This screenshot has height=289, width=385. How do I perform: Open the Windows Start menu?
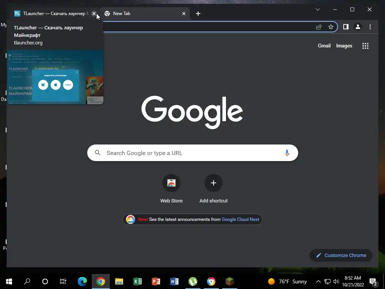click(x=9, y=281)
